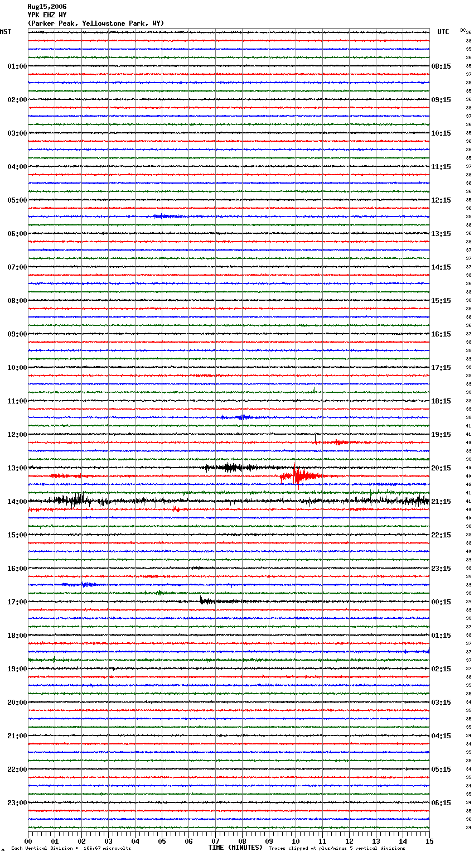The height and width of the screenshot is (856, 474).
Task: Click the 04:15 UTC time label
Action: coord(441,736)
